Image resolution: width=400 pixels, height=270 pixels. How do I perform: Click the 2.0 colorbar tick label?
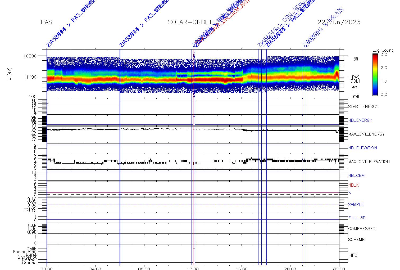coord(384,68)
